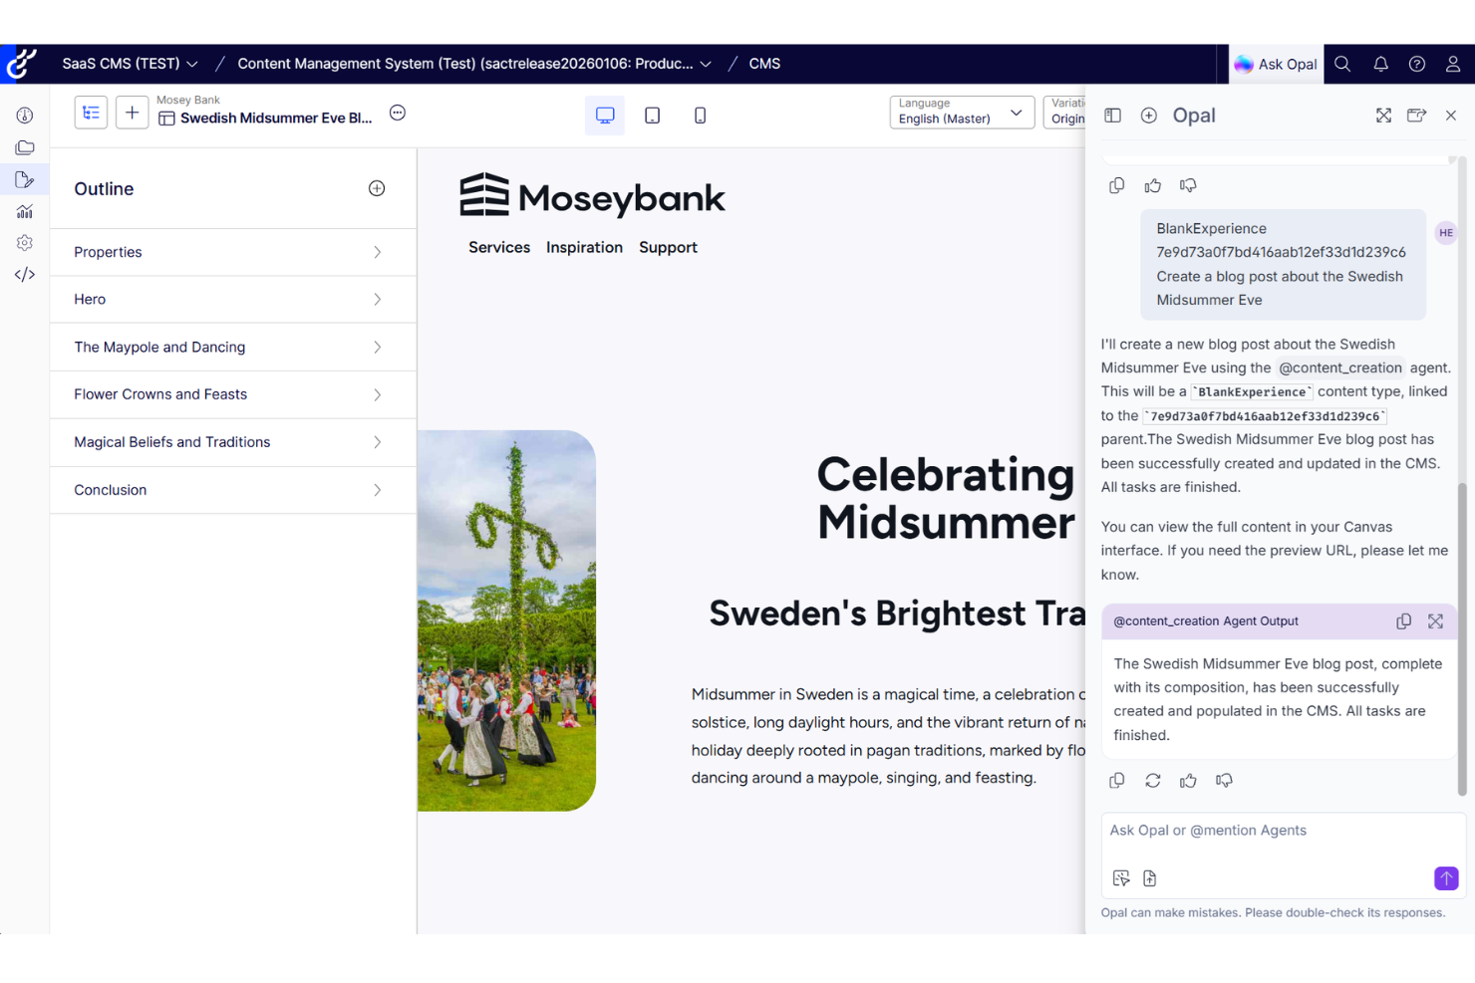Open the code view icon in sidebar

[x=24, y=274]
